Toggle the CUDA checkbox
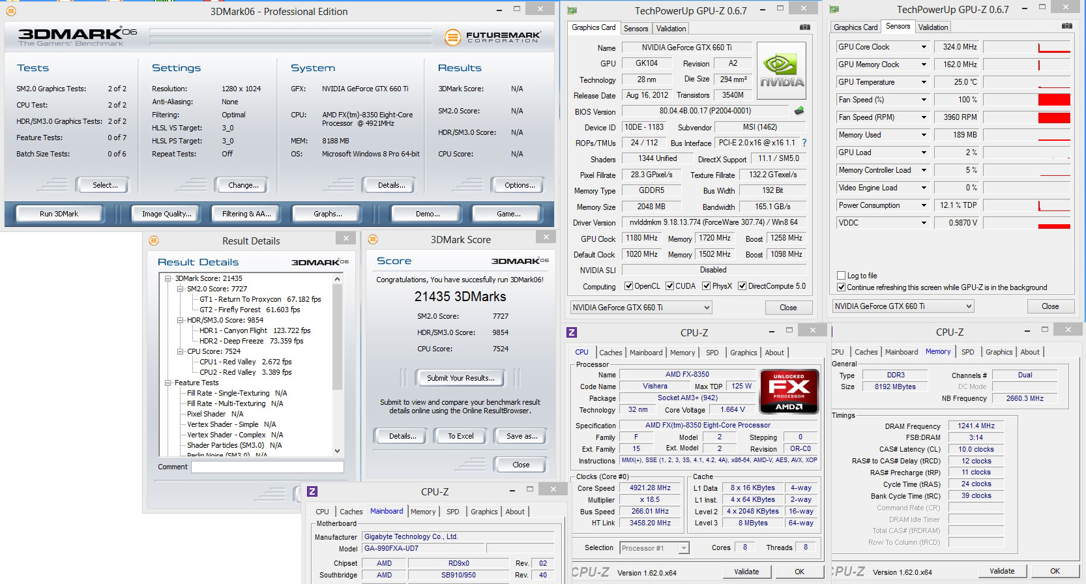 669,286
